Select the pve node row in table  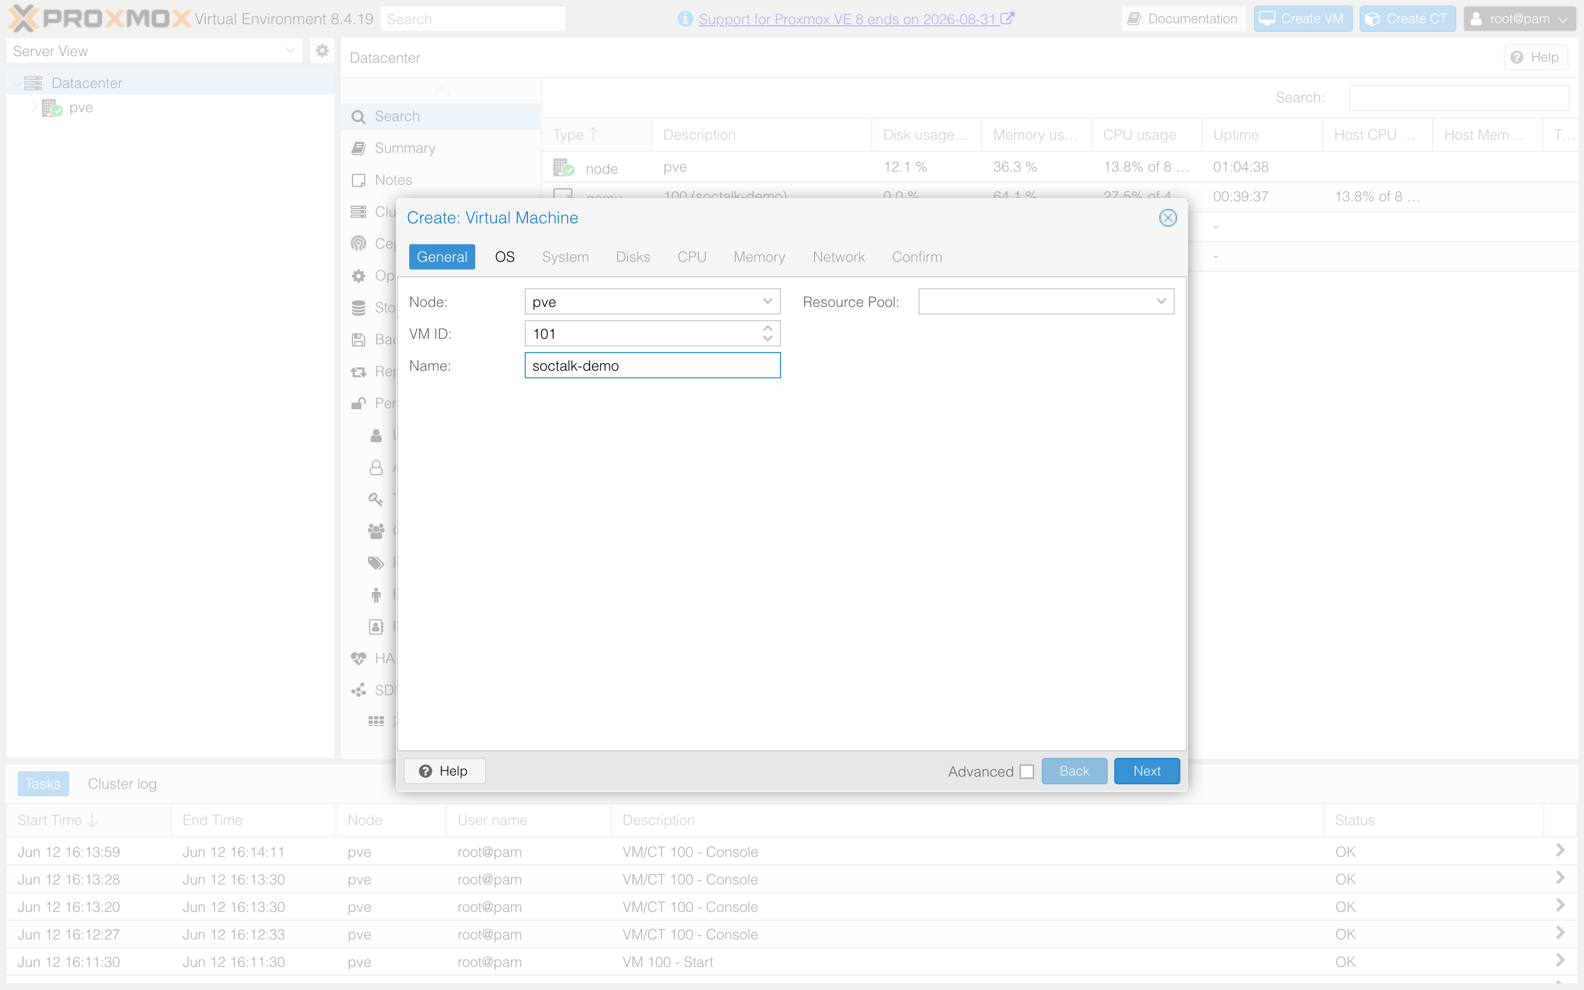tap(1060, 167)
